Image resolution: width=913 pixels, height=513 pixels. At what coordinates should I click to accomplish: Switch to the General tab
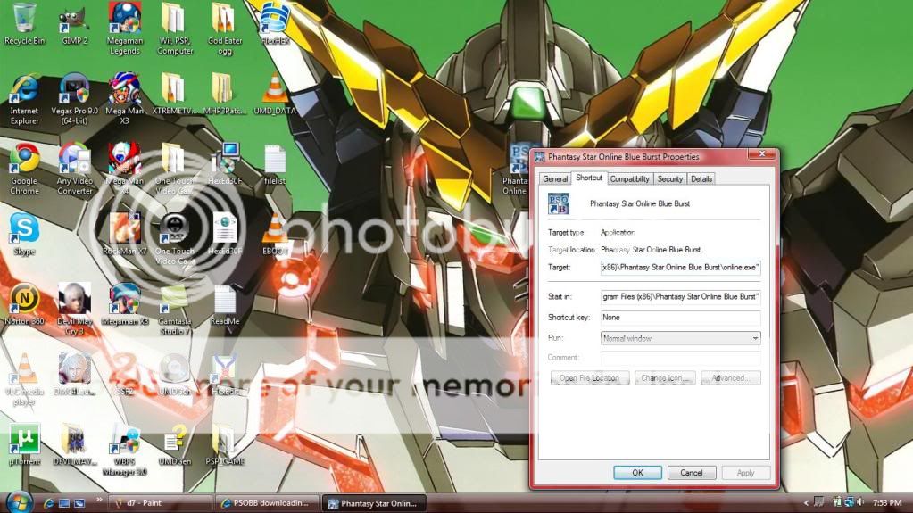click(554, 178)
